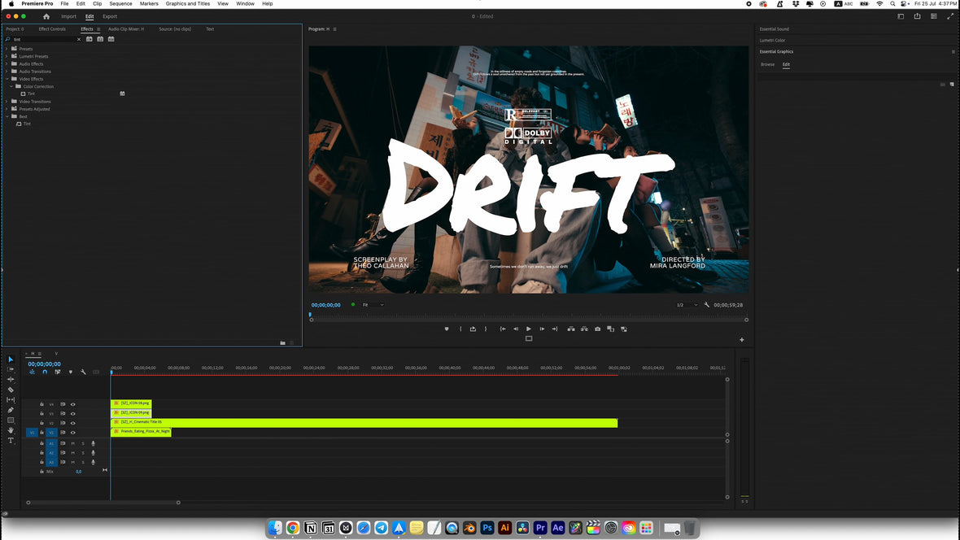The image size is (960, 540).
Task: Open the Fit zoom level dropdown
Action: pos(373,305)
